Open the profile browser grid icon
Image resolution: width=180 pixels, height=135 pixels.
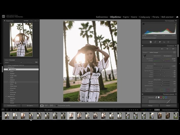pyautogui.click(x=174, y=52)
